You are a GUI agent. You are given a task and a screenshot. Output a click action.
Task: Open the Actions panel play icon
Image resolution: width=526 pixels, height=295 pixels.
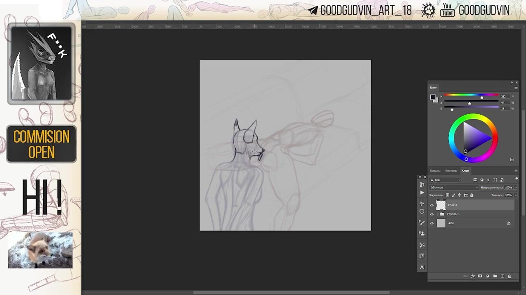tap(422, 193)
